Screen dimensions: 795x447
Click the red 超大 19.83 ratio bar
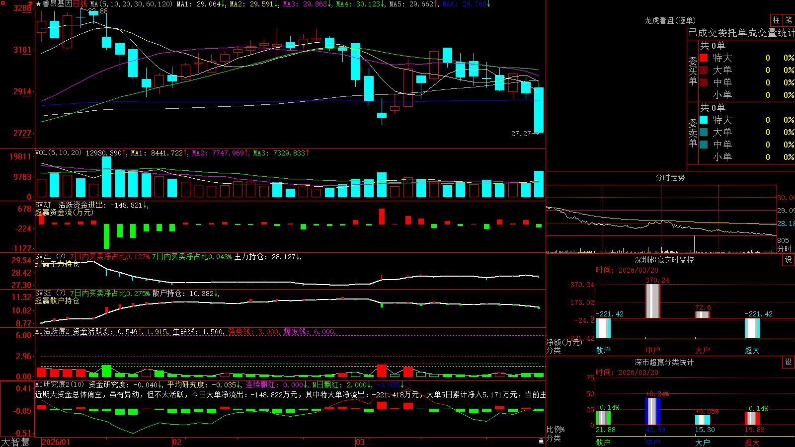tap(752, 419)
